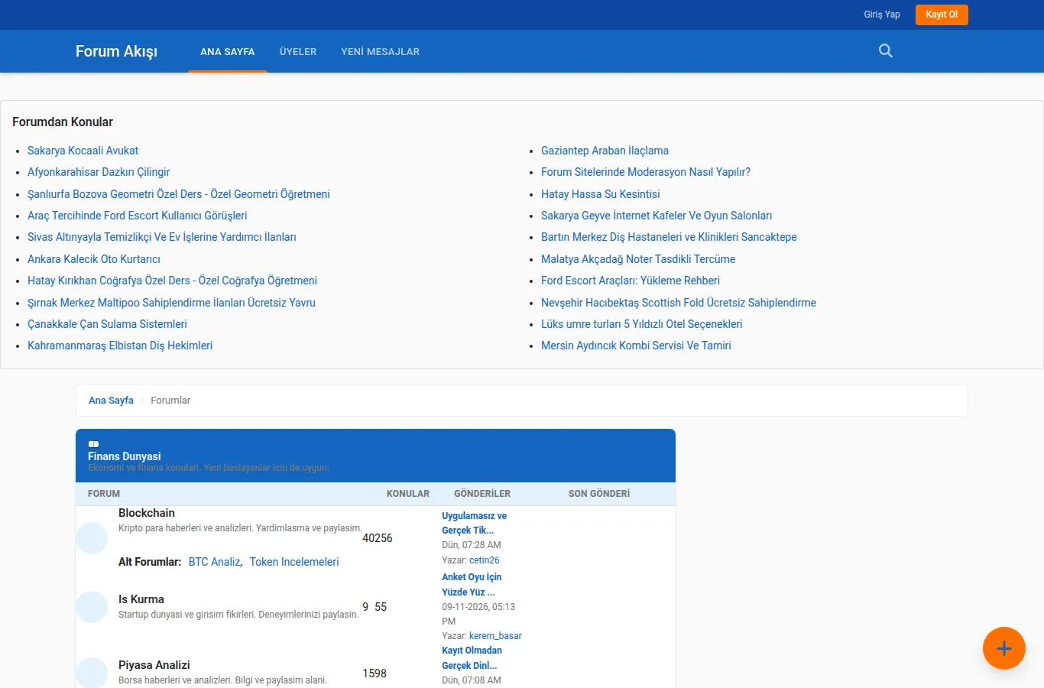This screenshot has height=688, width=1044.
Task: Open the BTC Analiz subforum
Action: pyautogui.click(x=214, y=562)
